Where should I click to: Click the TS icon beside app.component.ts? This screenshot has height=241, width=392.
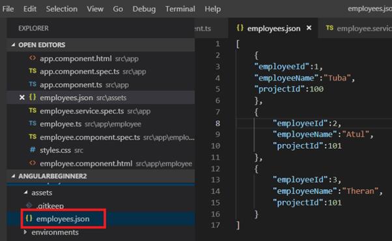[33, 84]
